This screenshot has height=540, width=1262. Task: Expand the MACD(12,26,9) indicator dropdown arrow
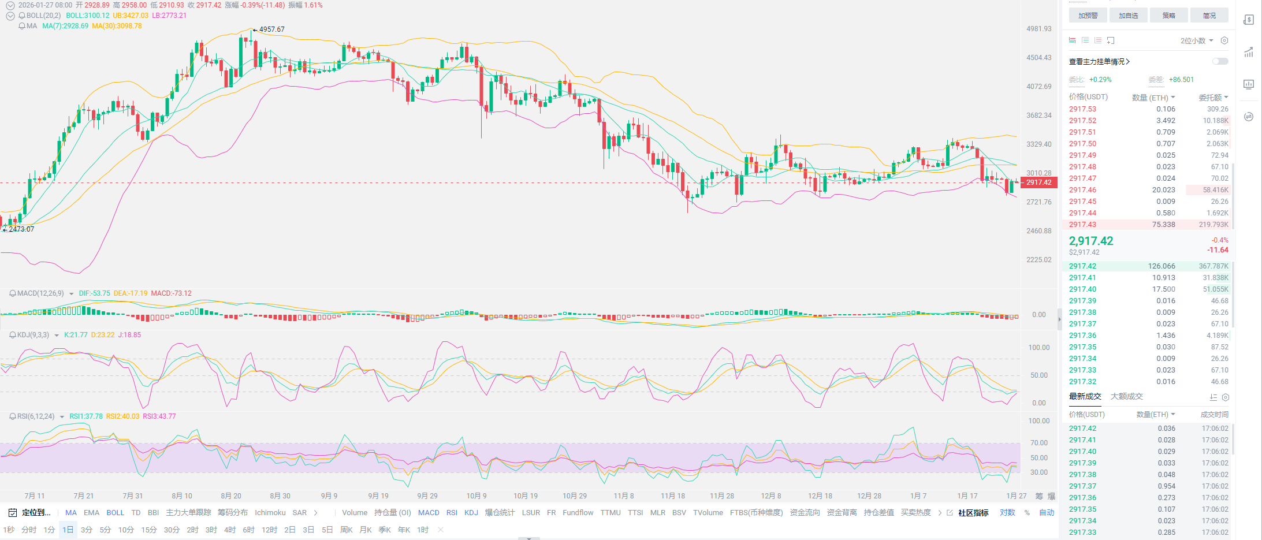pyautogui.click(x=72, y=294)
